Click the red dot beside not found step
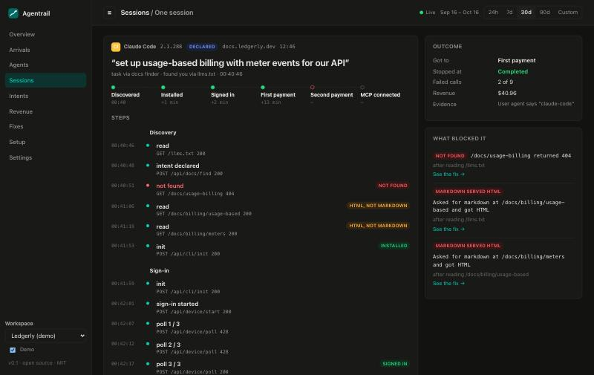The height and width of the screenshot is (375, 594). coord(148,186)
